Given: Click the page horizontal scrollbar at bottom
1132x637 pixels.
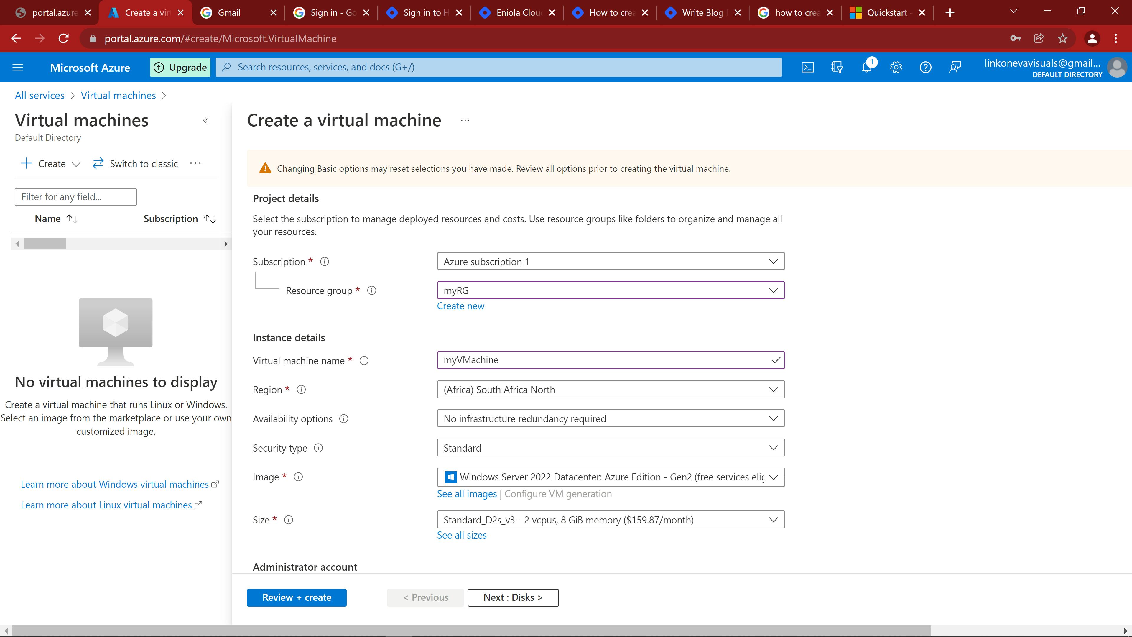Looking at the screenshot, I should click(x=472, y=631).
